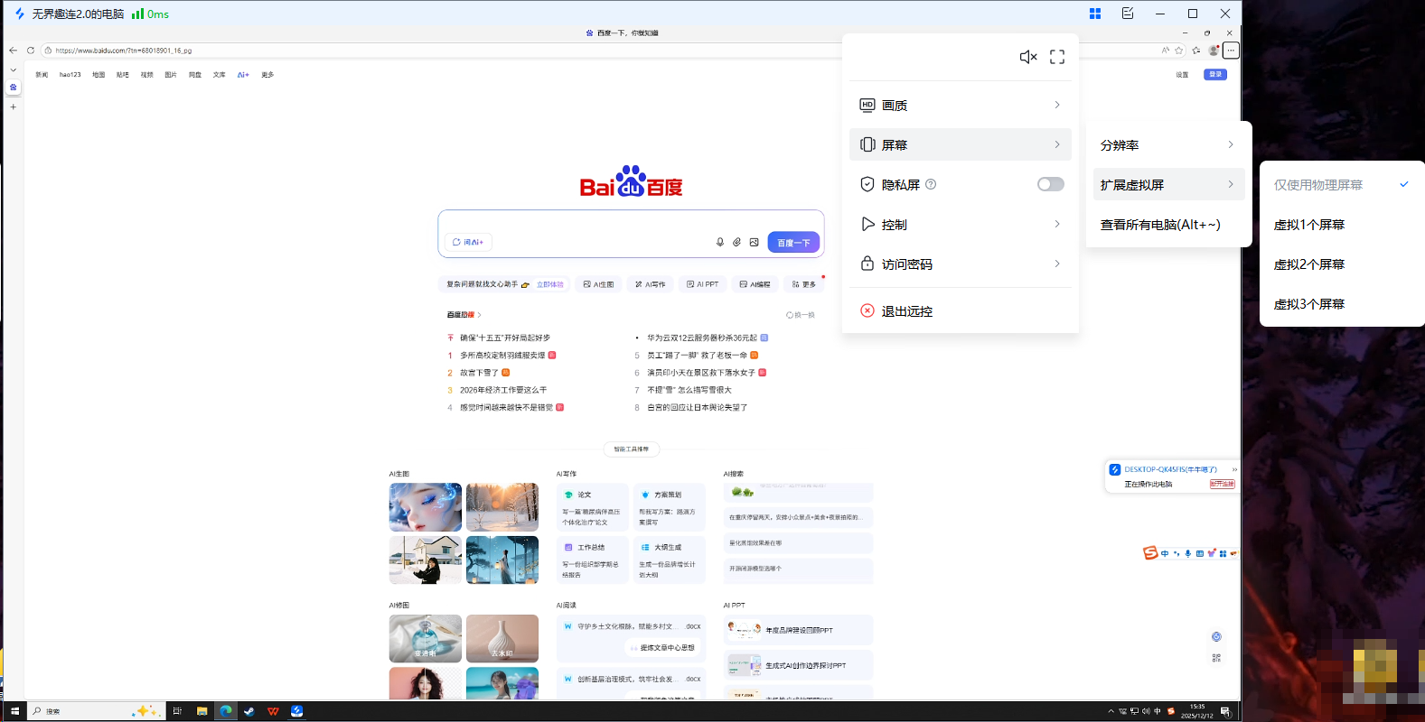Click 换一换 refresh hot search
Viewport: 1425px width, 722px height.
click(x=801, y=315)
